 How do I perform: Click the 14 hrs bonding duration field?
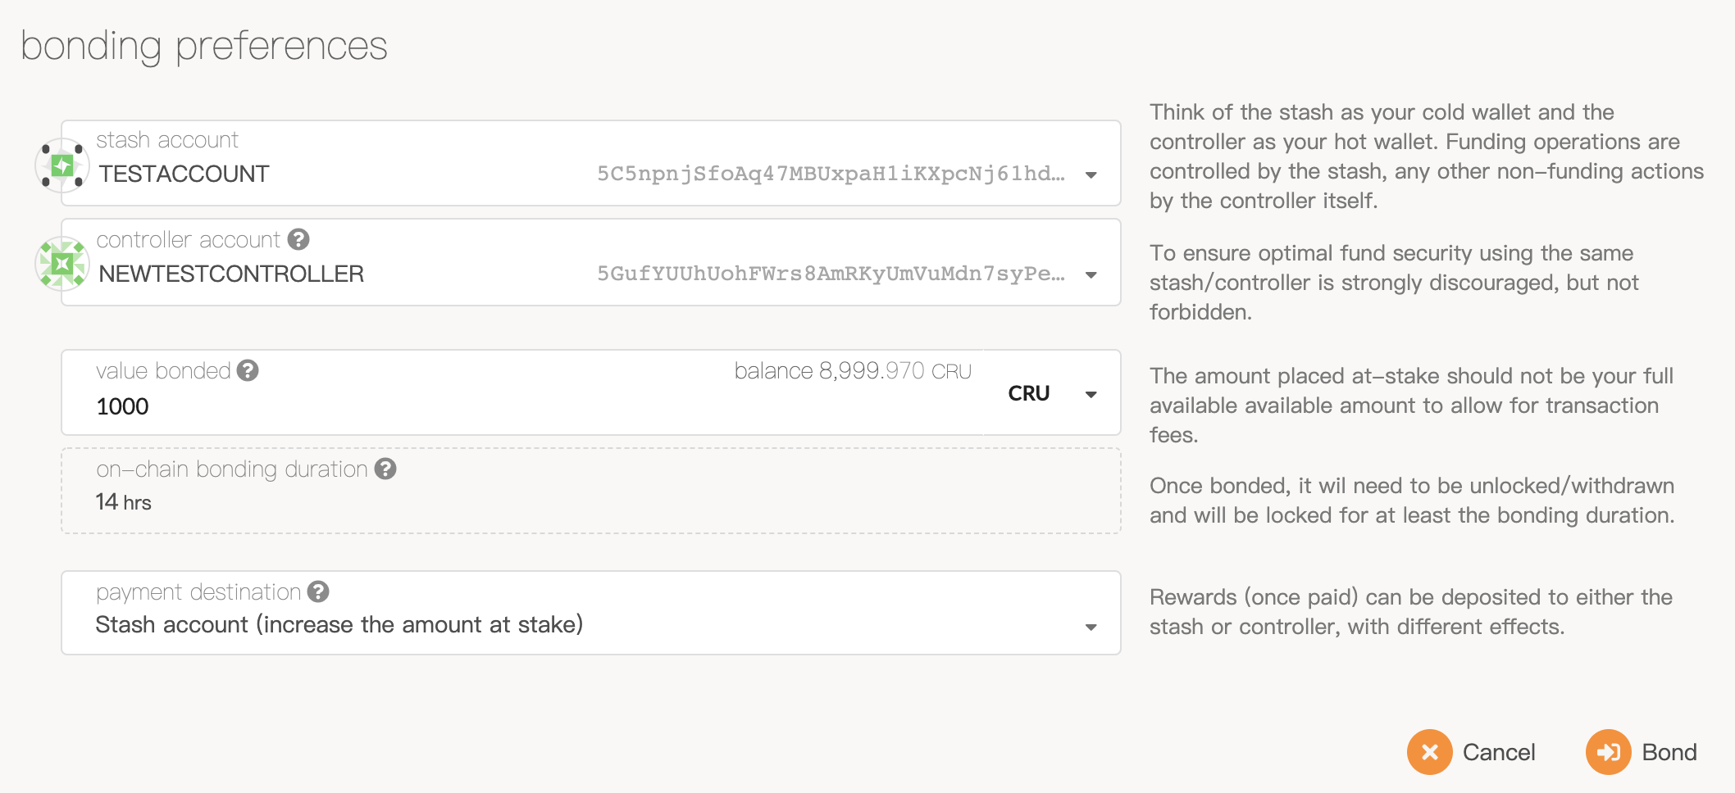(124, 501)
